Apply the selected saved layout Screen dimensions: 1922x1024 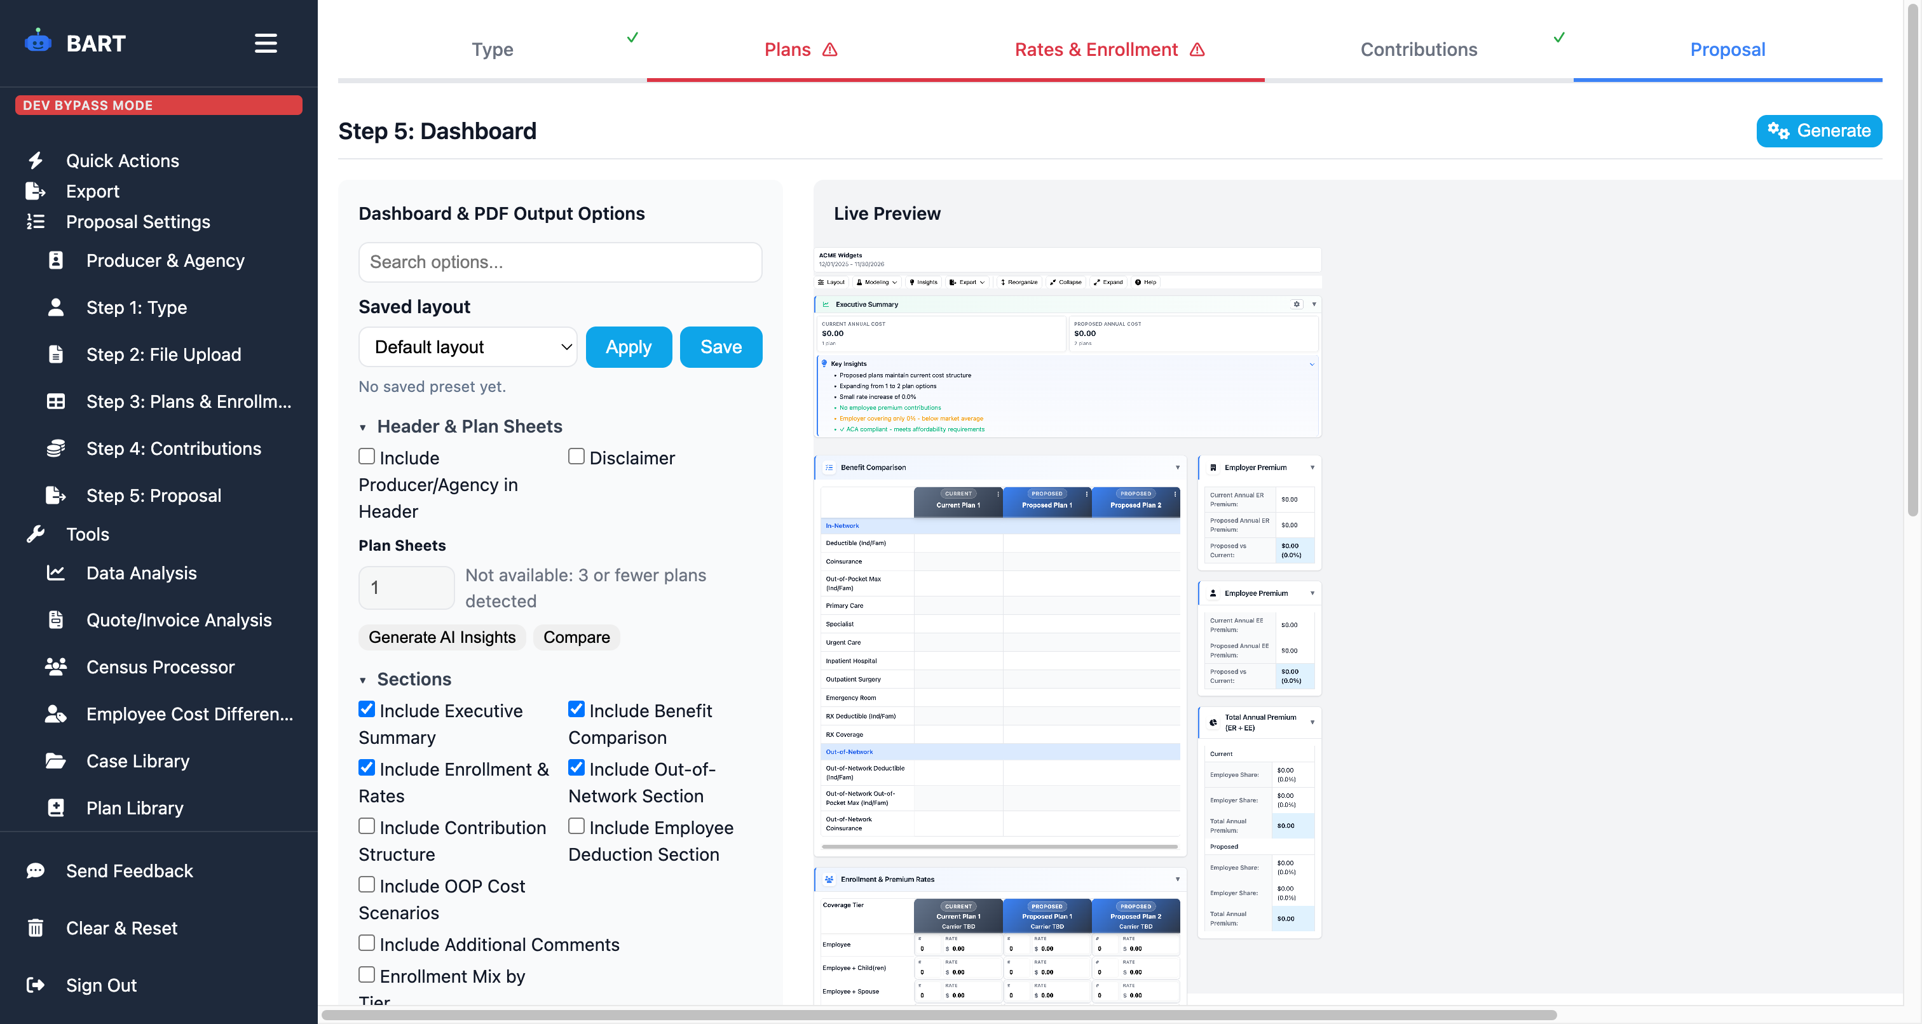tap(628, 347)
